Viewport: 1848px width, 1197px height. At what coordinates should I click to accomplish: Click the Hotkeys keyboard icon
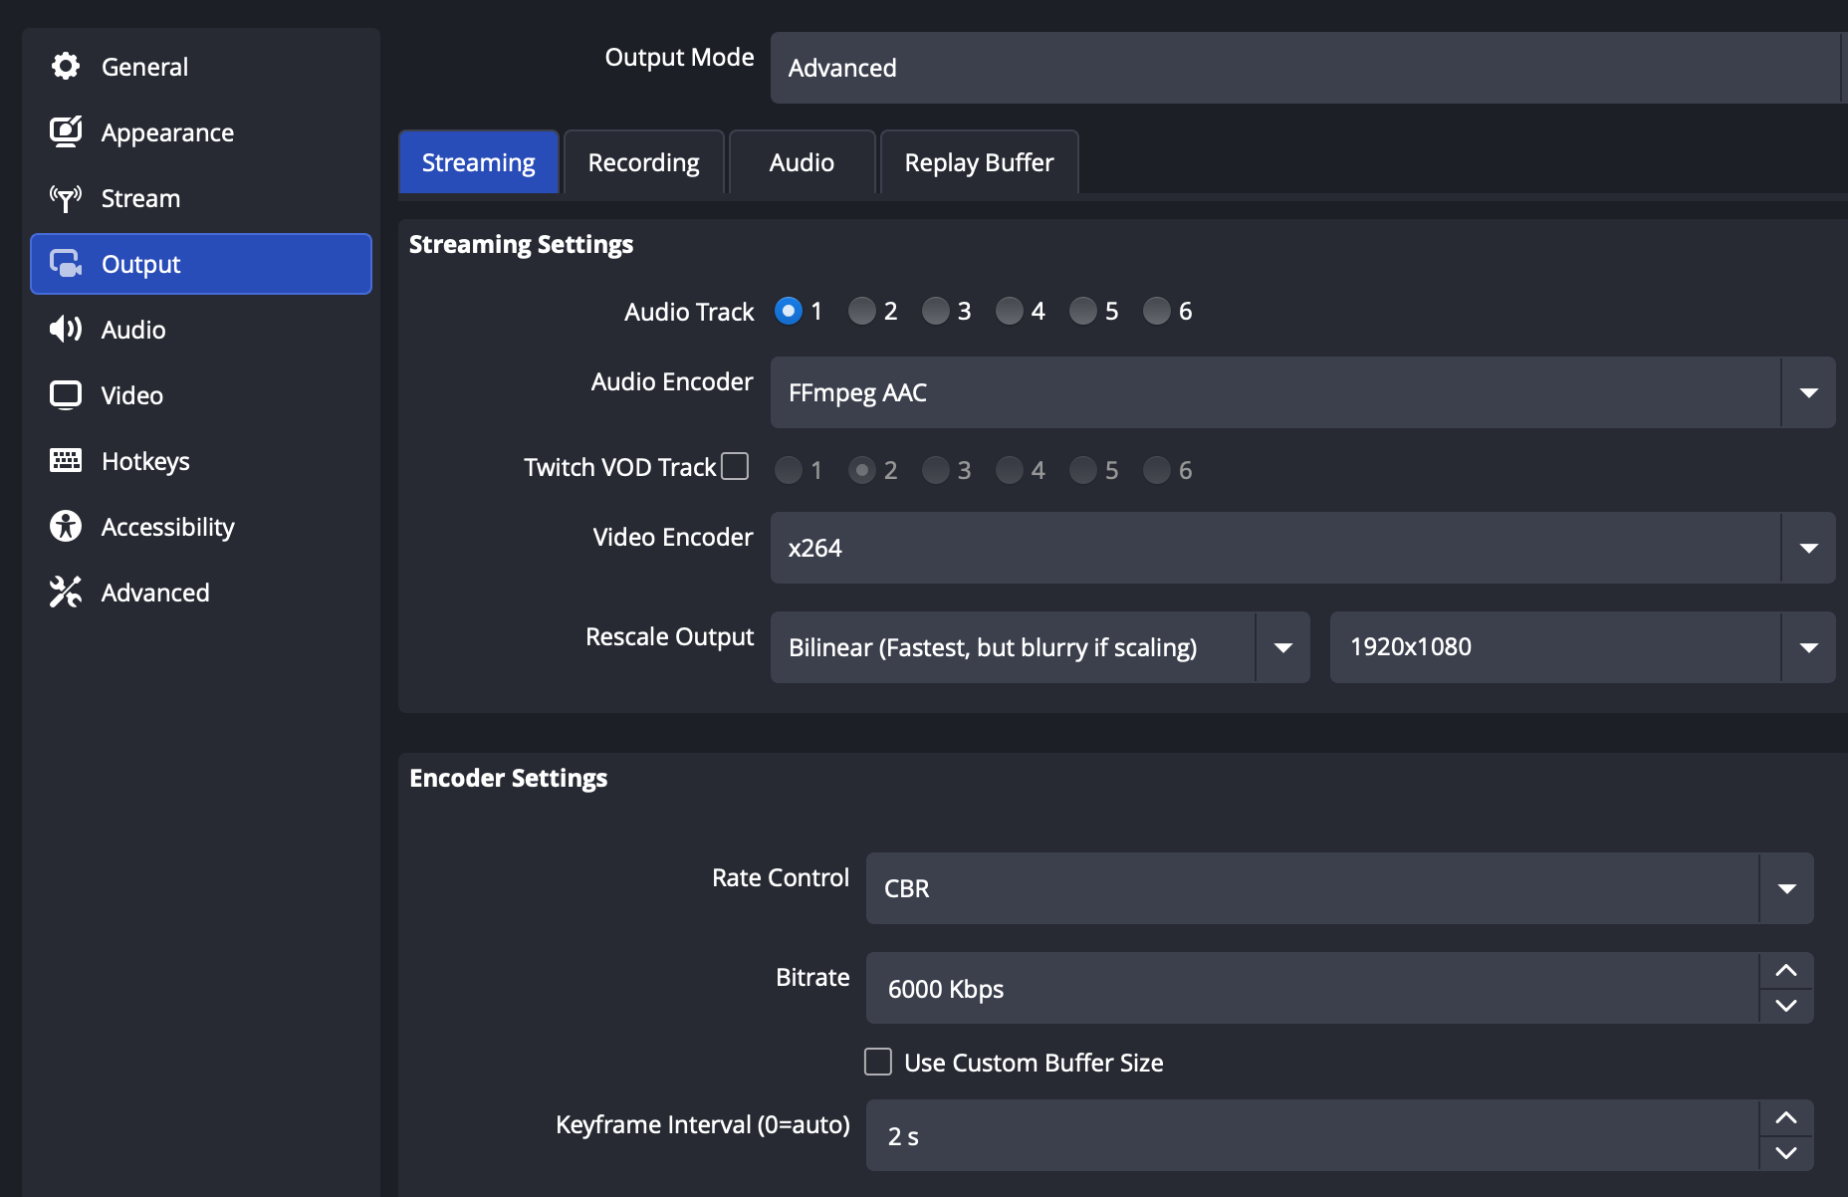(x=66, y=461)
